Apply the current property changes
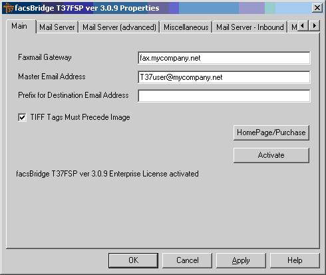 tap(241, 260)
